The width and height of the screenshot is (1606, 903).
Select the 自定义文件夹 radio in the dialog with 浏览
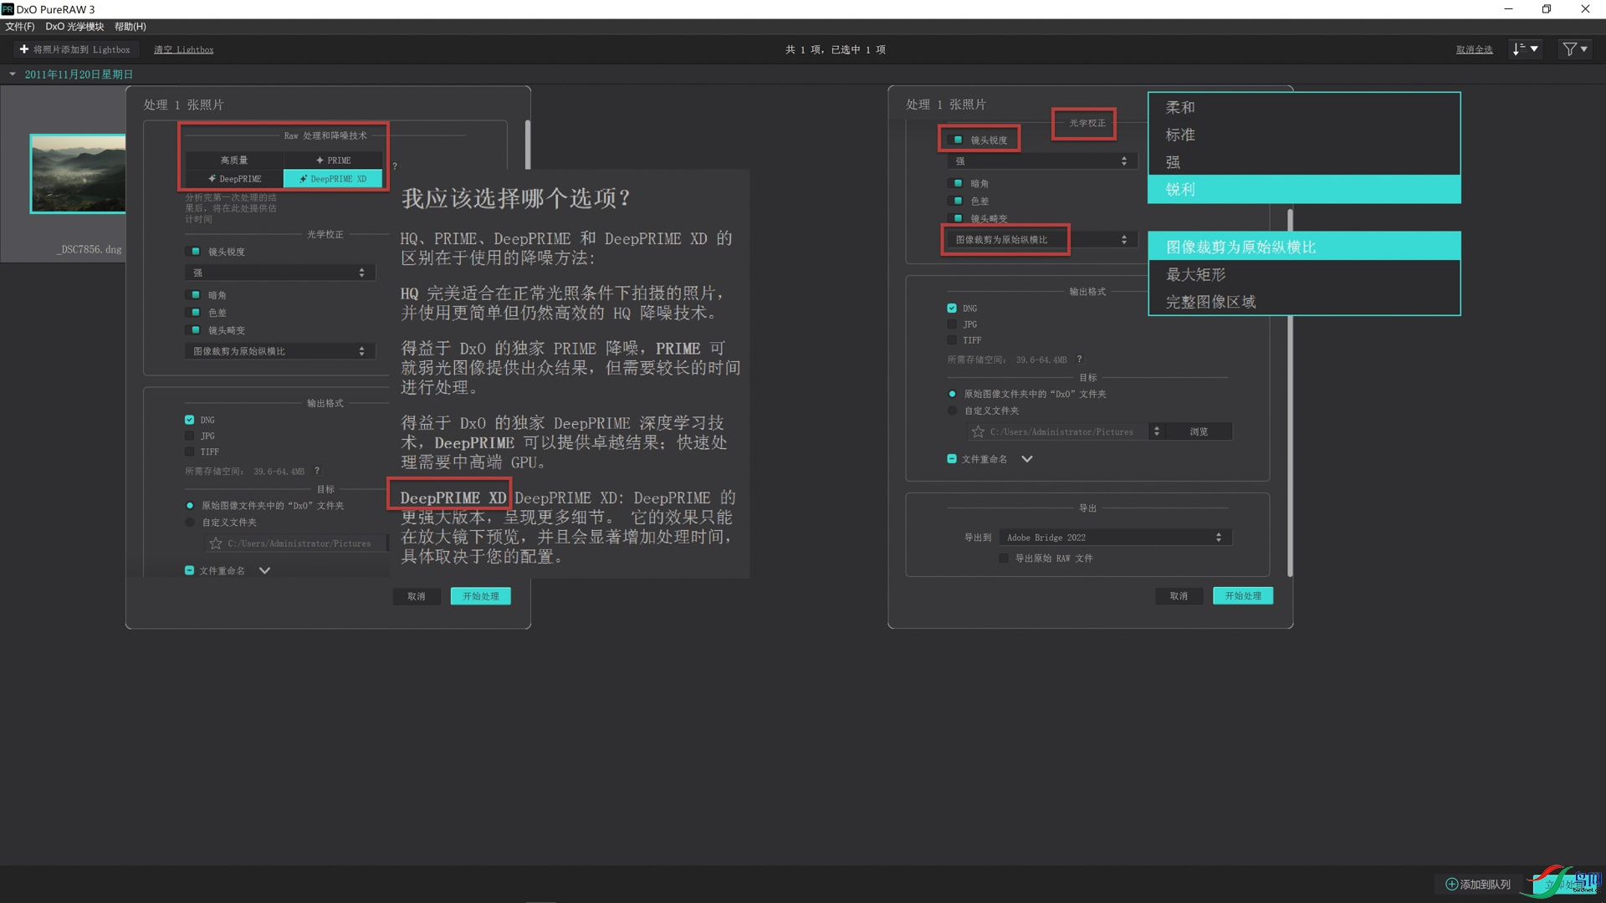point(952,411)
